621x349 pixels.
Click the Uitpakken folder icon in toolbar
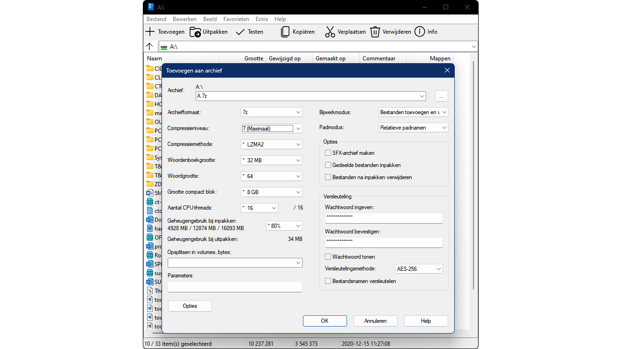(195, 32)
